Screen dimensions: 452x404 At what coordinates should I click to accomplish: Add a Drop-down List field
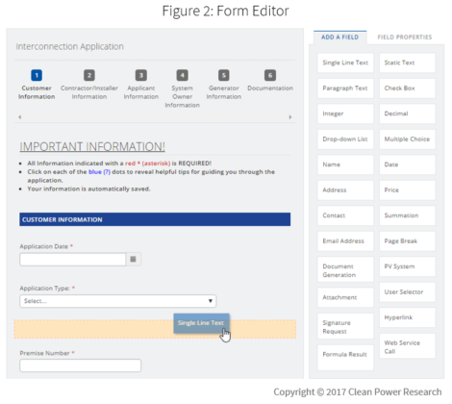(345, 139)
